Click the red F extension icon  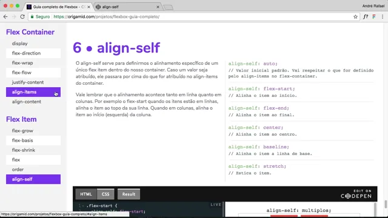click(374, 17)
